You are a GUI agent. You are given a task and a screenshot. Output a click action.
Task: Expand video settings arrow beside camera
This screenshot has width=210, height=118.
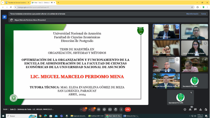(90, 109)
